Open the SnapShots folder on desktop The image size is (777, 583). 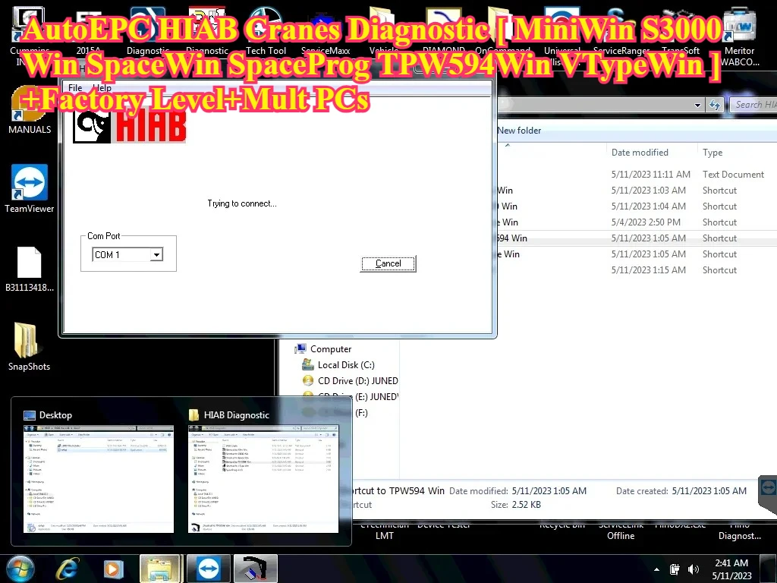(x=30, y=347)
